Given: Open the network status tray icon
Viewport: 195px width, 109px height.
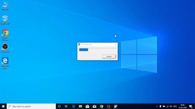Looking at the screenshot, I should [x=167, y=106].
